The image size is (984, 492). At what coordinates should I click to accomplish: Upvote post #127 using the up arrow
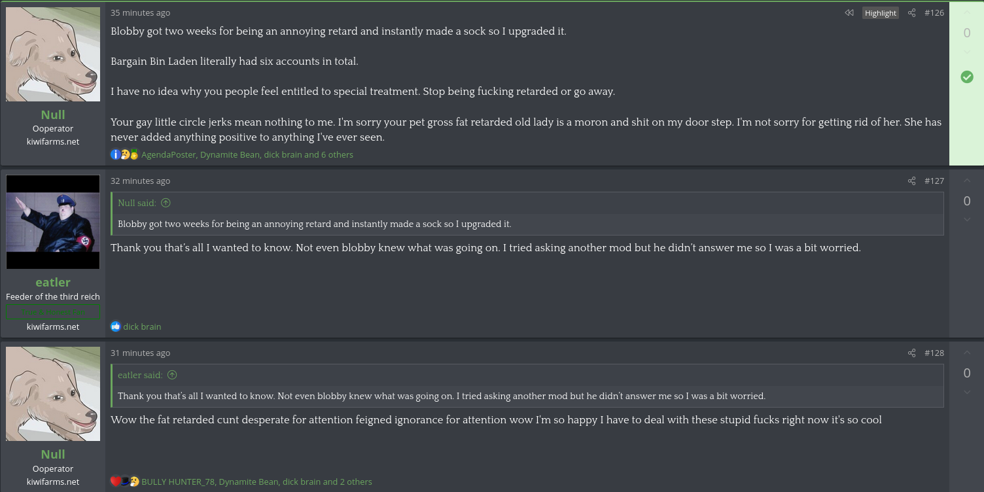click(x=967, y=181)
